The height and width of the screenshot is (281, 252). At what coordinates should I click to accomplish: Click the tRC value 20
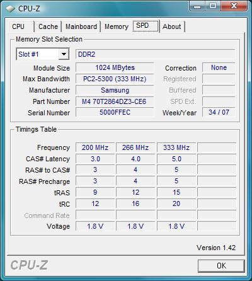(176, 204)
